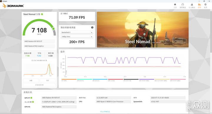Toggle the orange frame rate (FPS) legend

[x=69, y=80]
